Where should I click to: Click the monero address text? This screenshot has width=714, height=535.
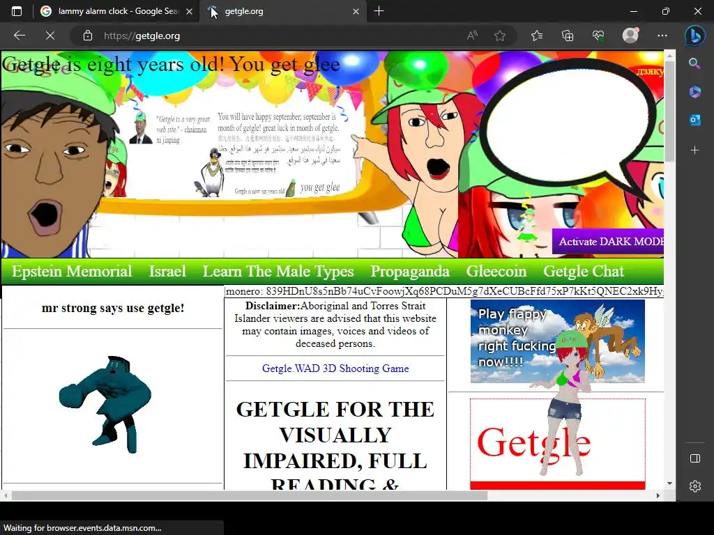click(444, 292)
